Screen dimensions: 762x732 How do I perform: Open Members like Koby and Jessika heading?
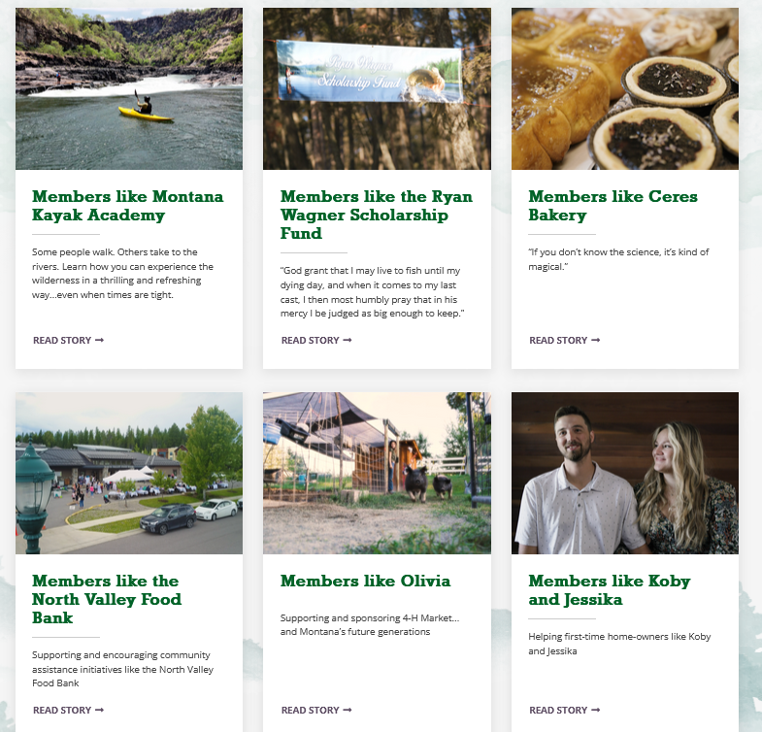[610, 590]
